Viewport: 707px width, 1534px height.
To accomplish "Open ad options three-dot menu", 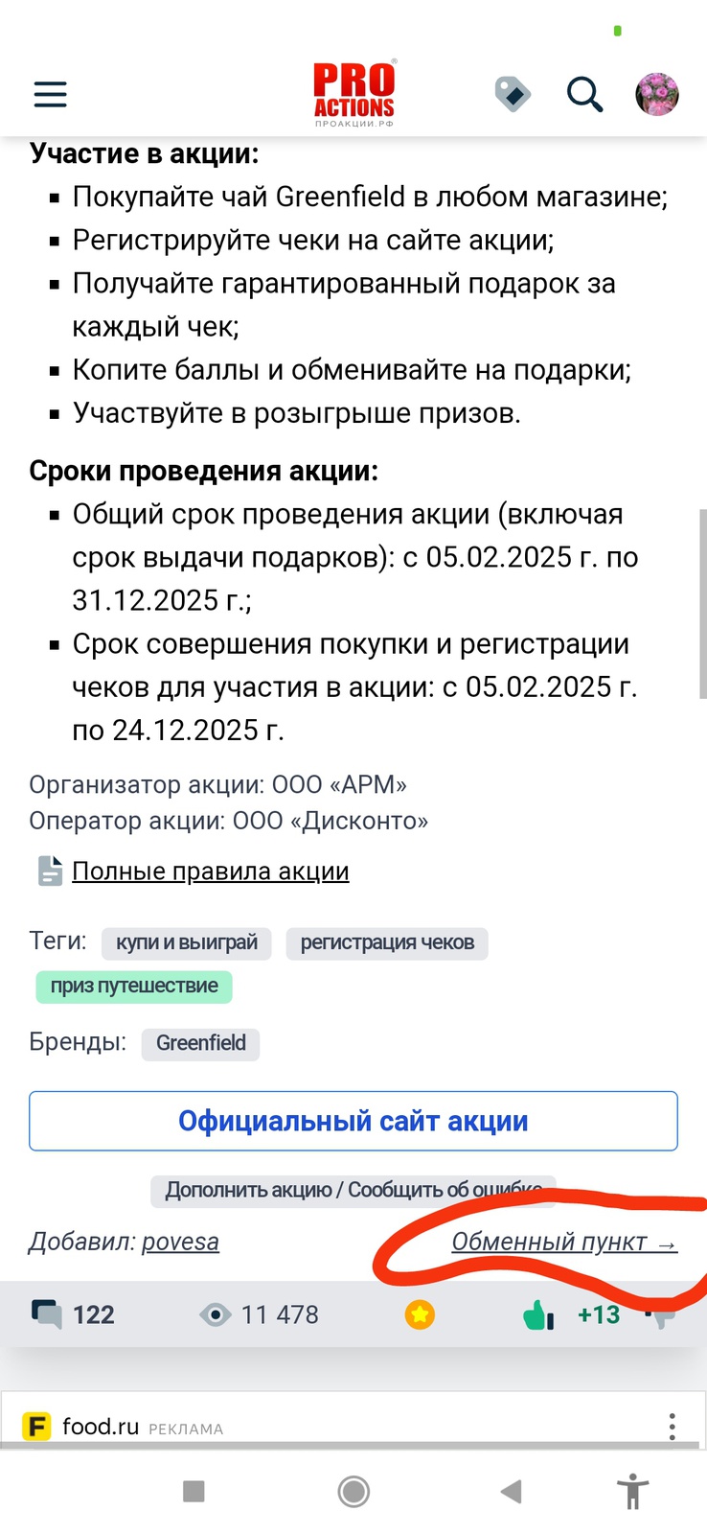I will pyautogui.click(x=673, y=1427).
